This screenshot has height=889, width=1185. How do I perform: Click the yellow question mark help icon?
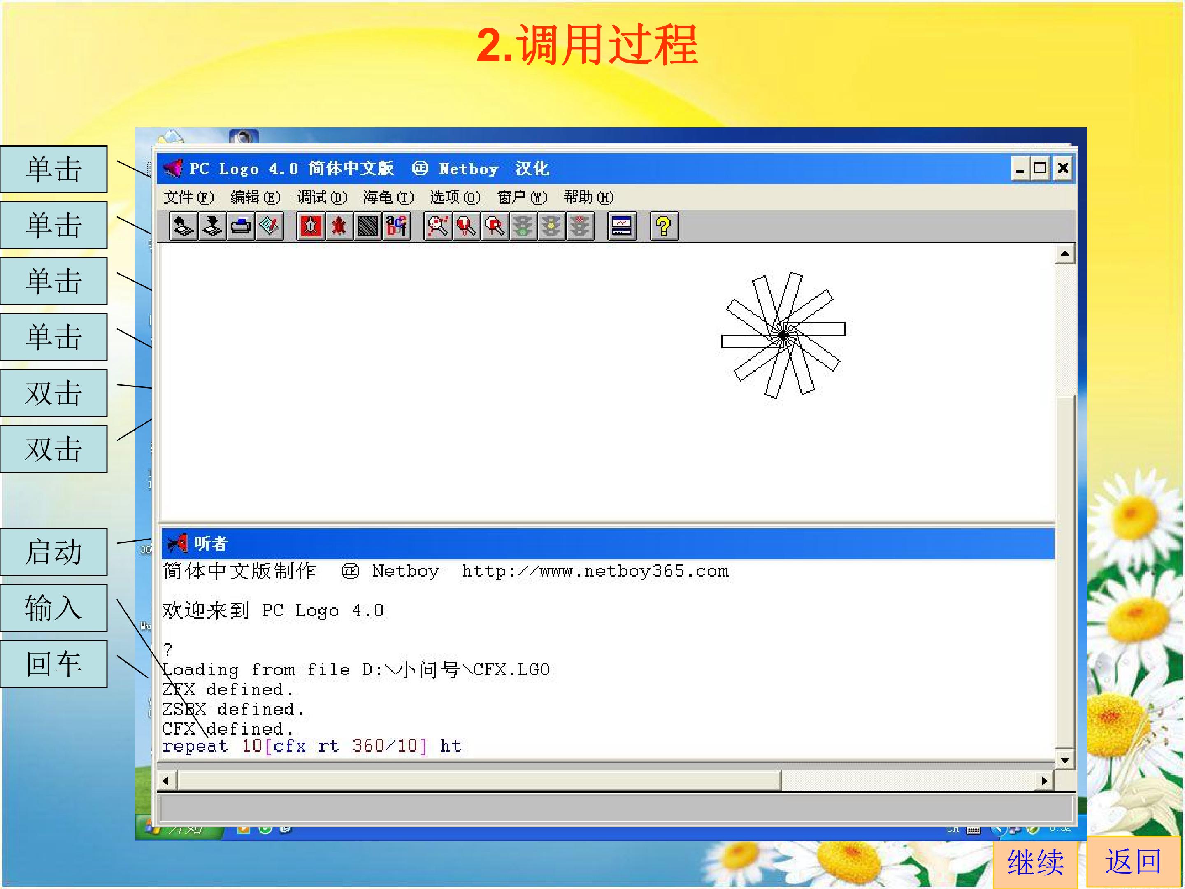(664, 226)
